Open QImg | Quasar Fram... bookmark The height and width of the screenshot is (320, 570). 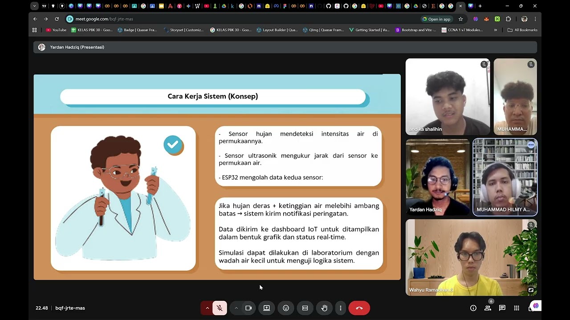tap(323, 30)
